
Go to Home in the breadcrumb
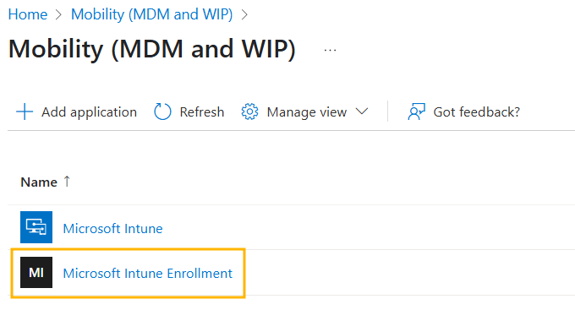tap(28, 14)
